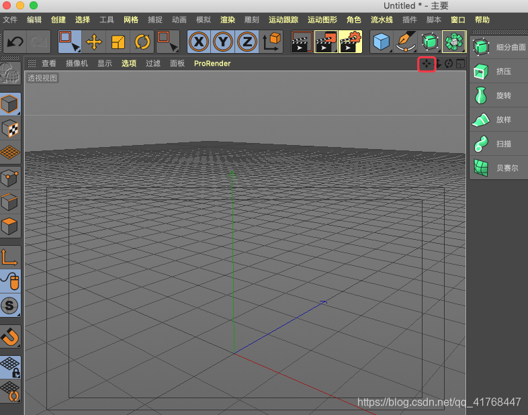Screen dimensions: 528x415
Task: Open the spline Pen tool menu
Action: click(406, 42)
